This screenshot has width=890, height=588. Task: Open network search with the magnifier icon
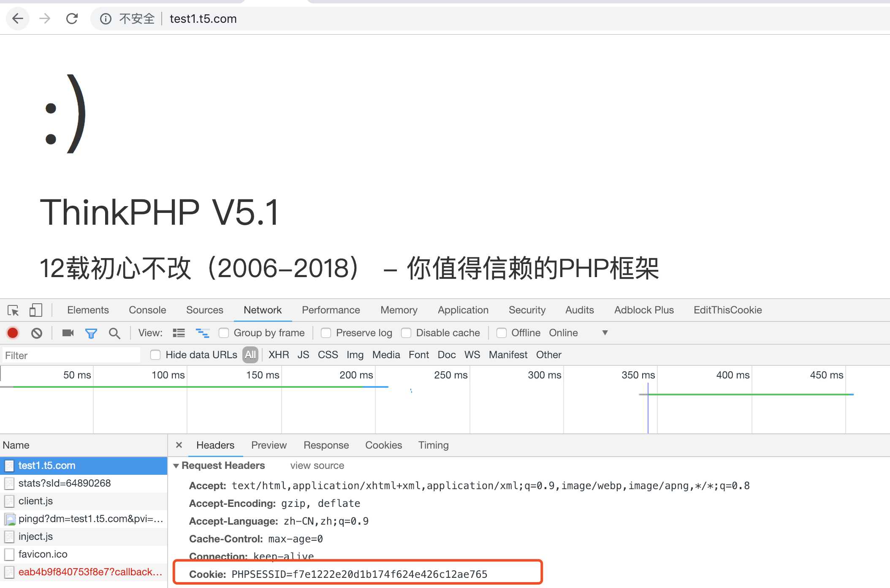[114, 333]
